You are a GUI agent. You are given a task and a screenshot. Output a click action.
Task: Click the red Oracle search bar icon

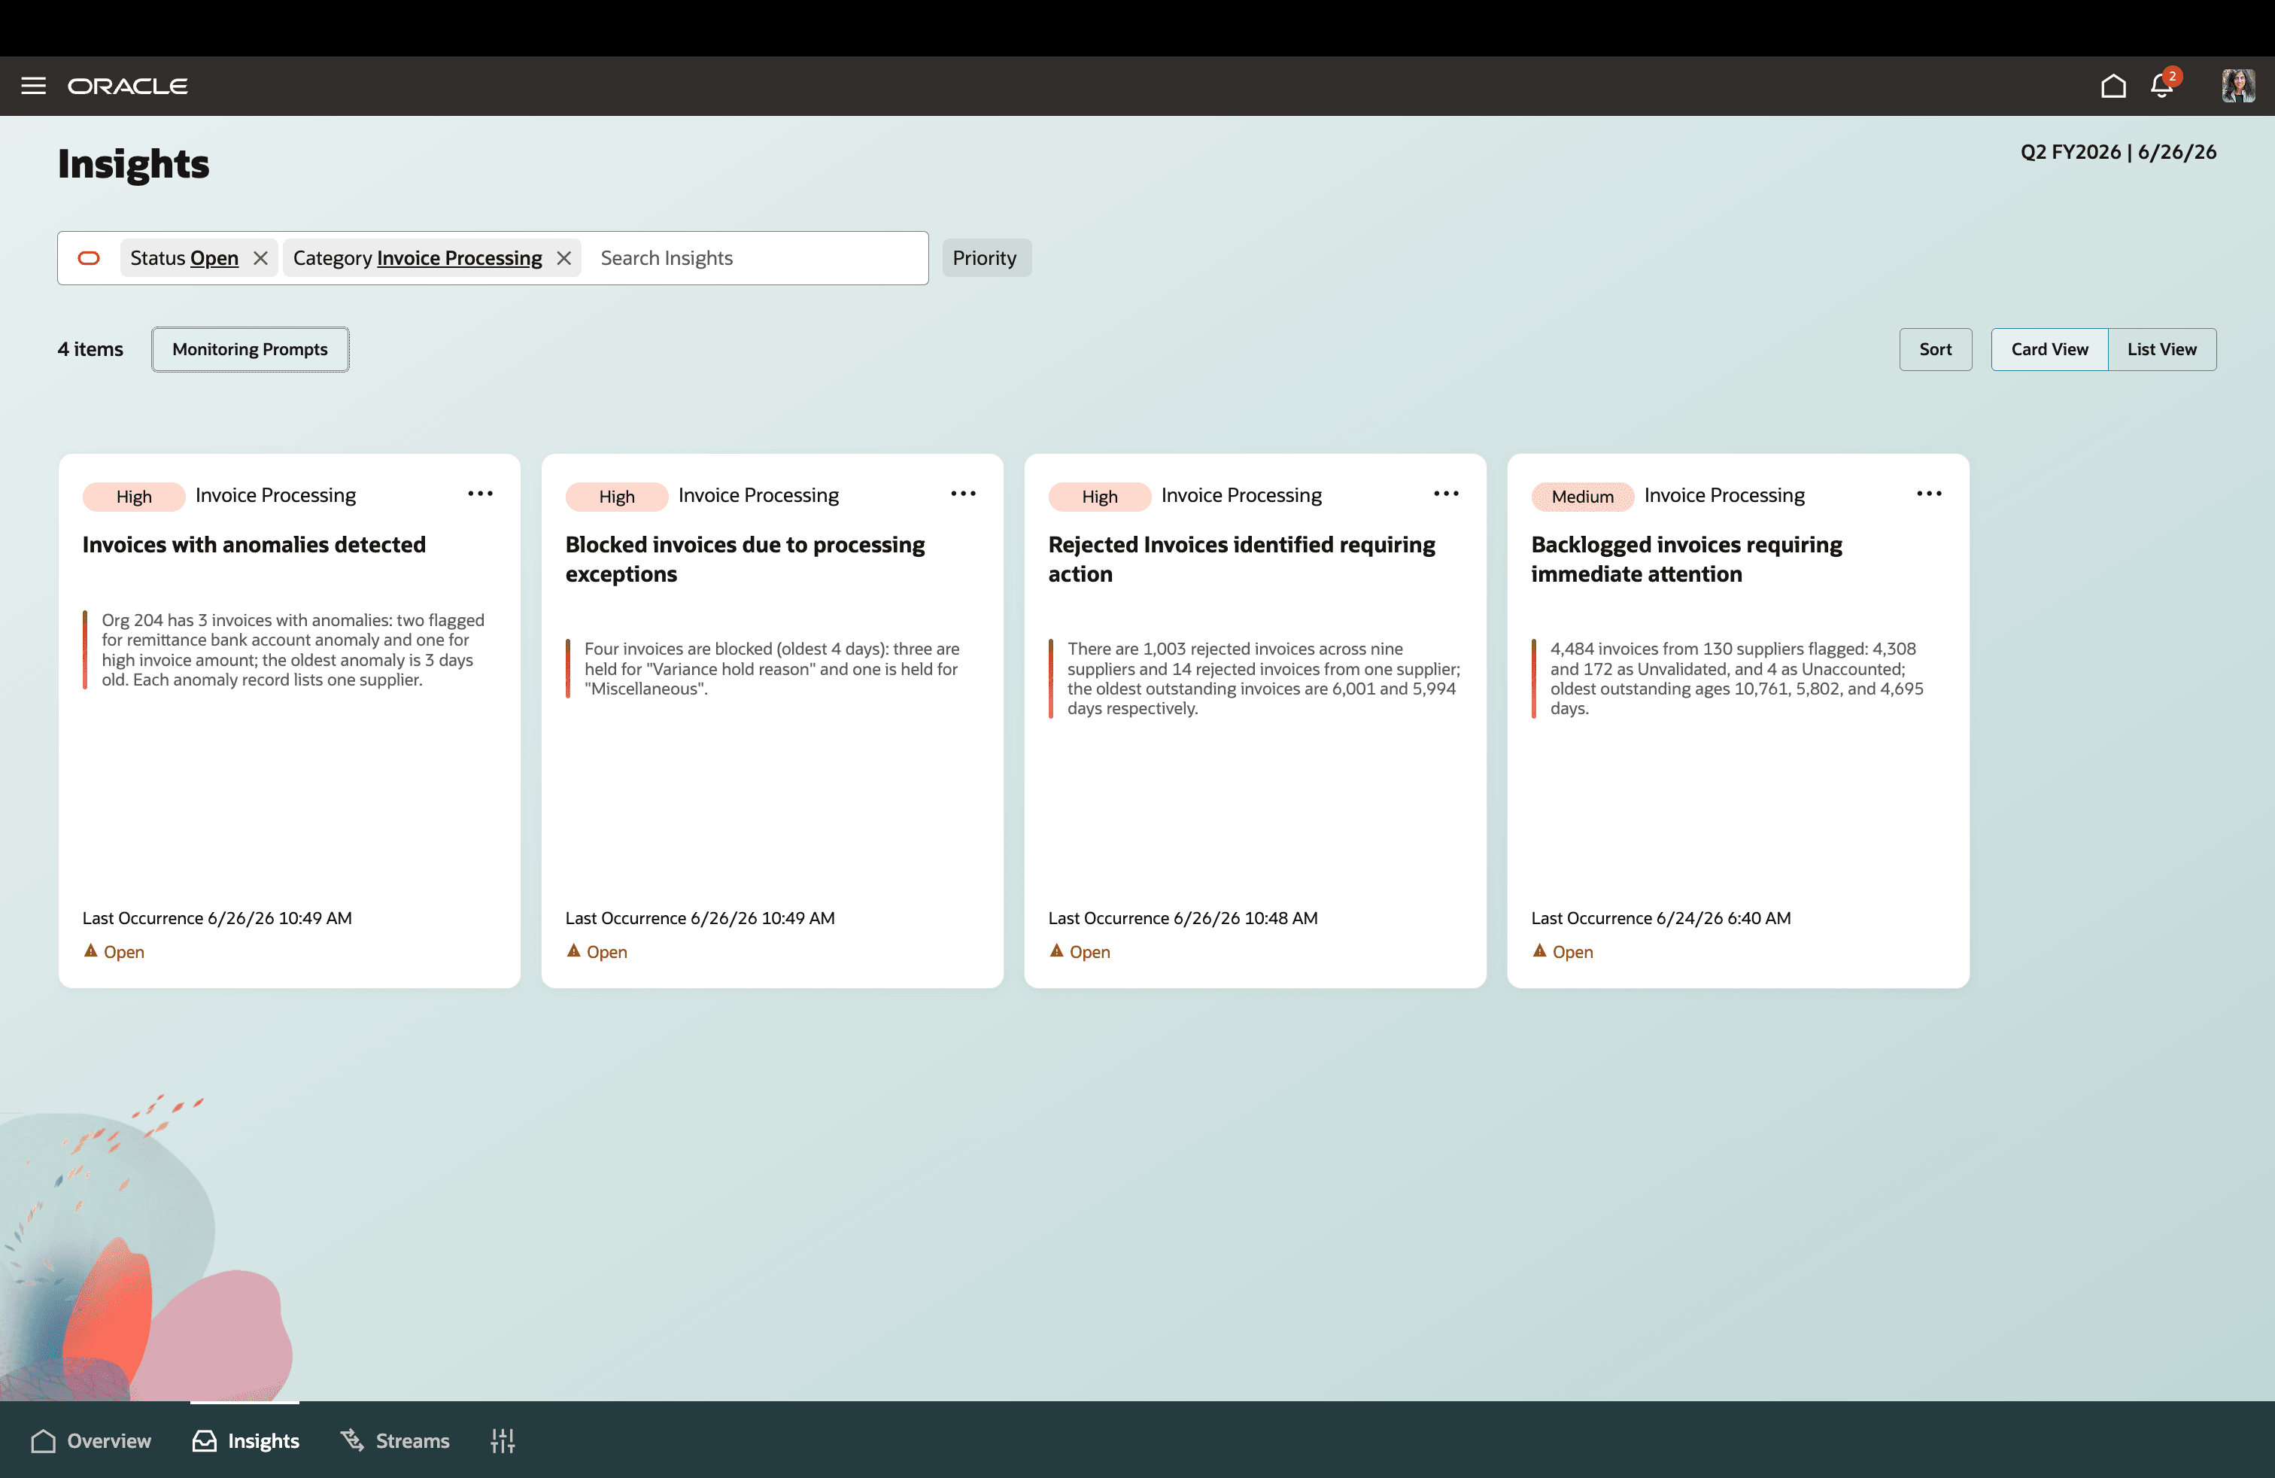click(x=89, y=258)
